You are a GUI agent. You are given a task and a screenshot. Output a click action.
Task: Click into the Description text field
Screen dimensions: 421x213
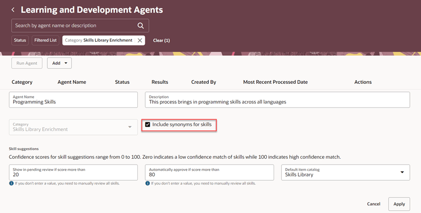277,100
